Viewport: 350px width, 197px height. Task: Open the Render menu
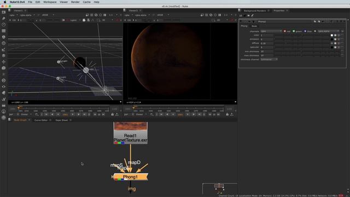tap(75, 2)
